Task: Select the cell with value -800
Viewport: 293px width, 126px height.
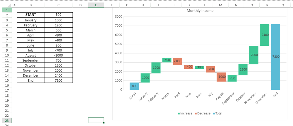Action: (59, 35)
